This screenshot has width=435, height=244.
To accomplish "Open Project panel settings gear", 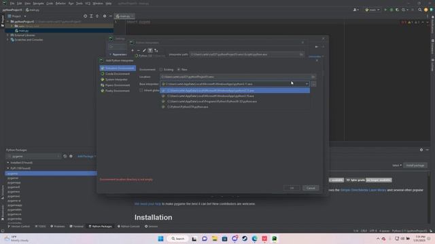I will coord(105,16).
